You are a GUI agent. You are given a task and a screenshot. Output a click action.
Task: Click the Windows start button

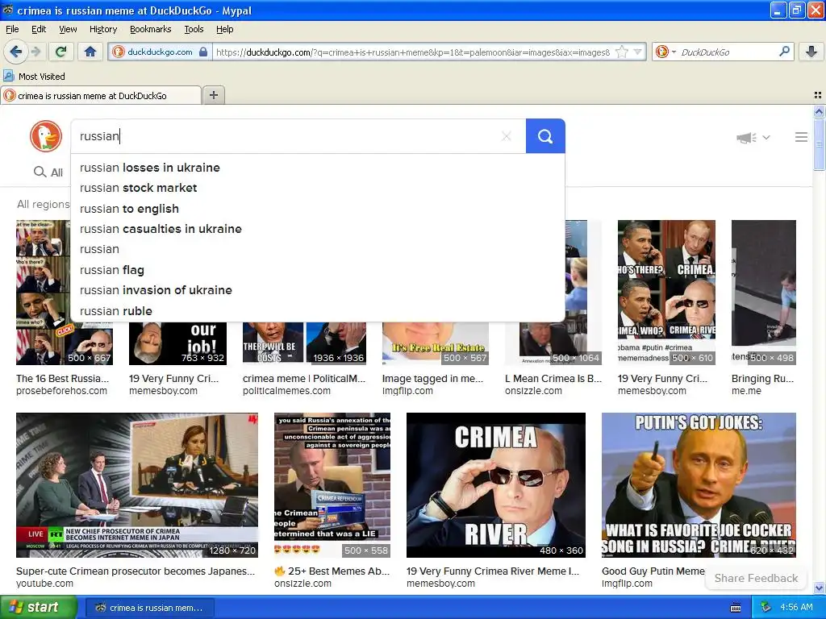coord(39,608)
